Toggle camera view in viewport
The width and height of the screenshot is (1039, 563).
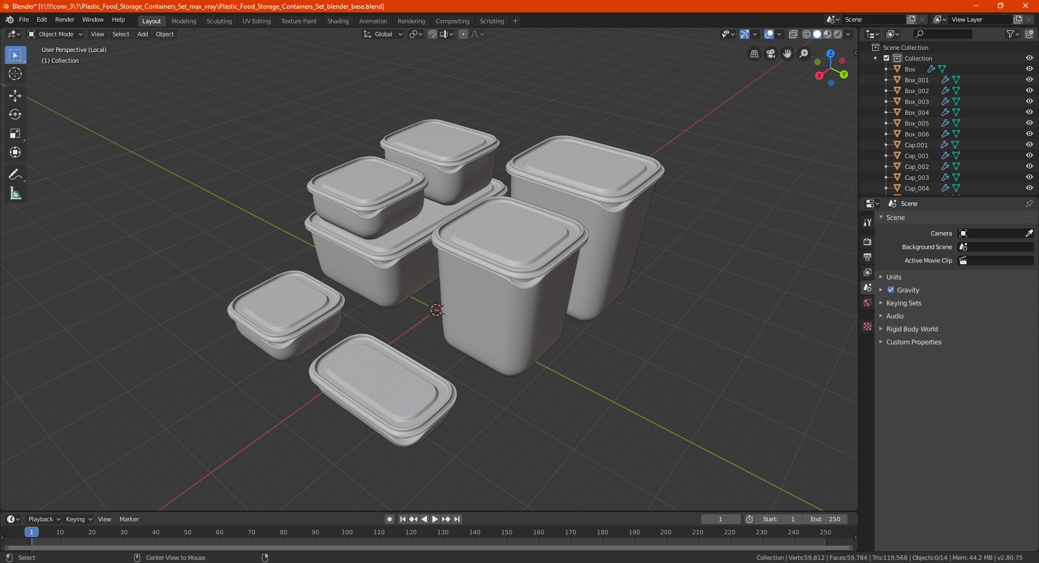pyautogui.click(x=771, y=54)
